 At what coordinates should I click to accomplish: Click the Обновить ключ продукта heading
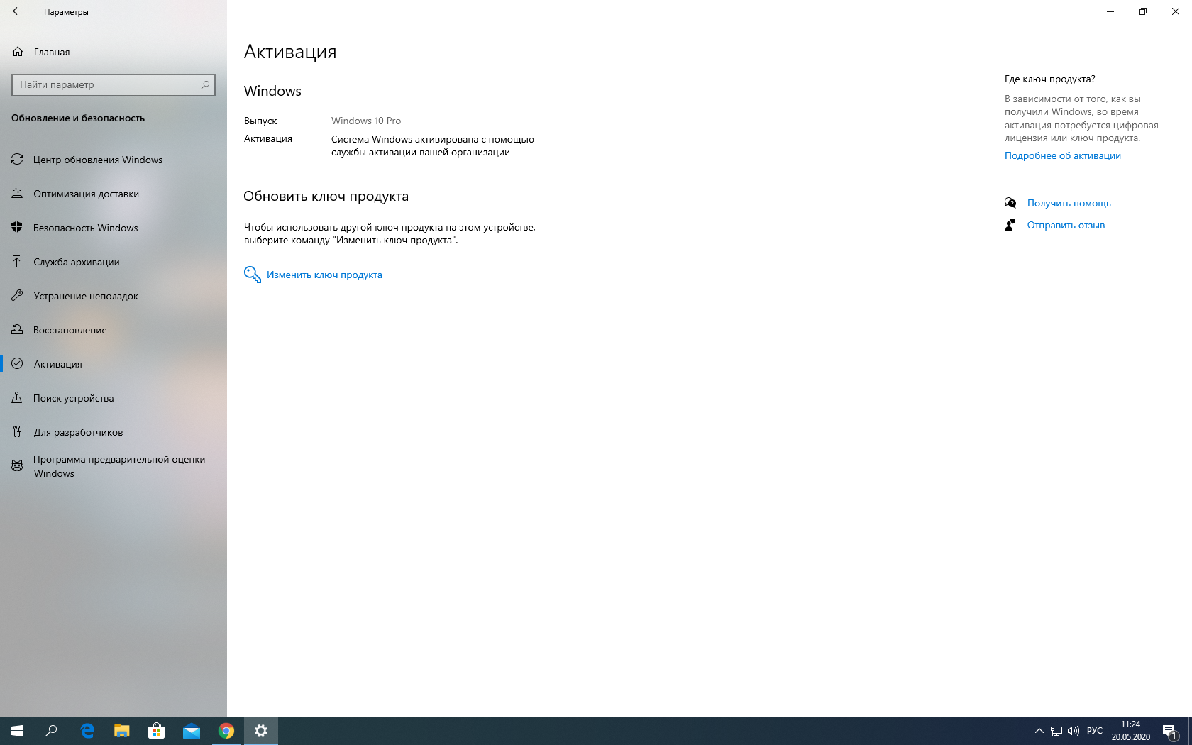pyautogui.click(x=326, y=197)
